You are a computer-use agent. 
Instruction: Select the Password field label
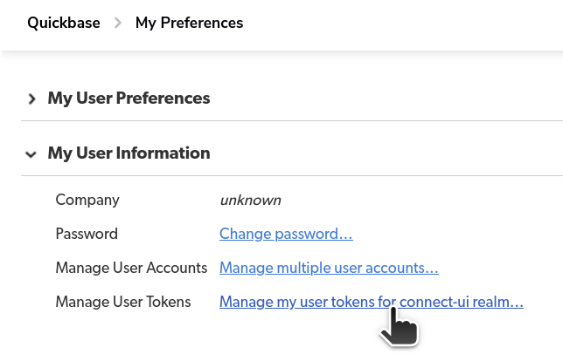pyautogui.click(x=87, y=234)
